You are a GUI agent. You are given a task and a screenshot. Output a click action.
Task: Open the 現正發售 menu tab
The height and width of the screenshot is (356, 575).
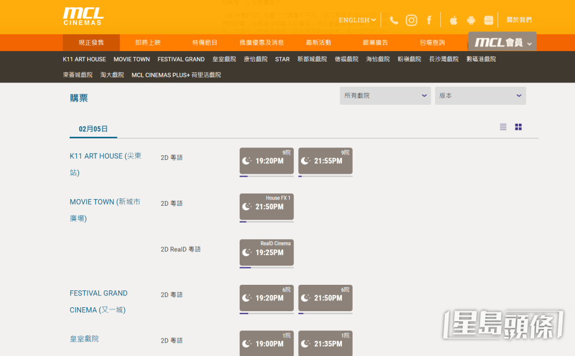92,43
